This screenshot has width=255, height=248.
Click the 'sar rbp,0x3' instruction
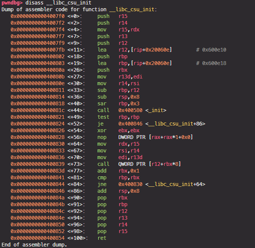118,103
